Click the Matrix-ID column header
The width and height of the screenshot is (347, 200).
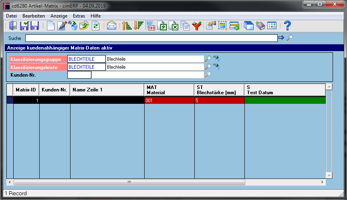pos(26,90)
